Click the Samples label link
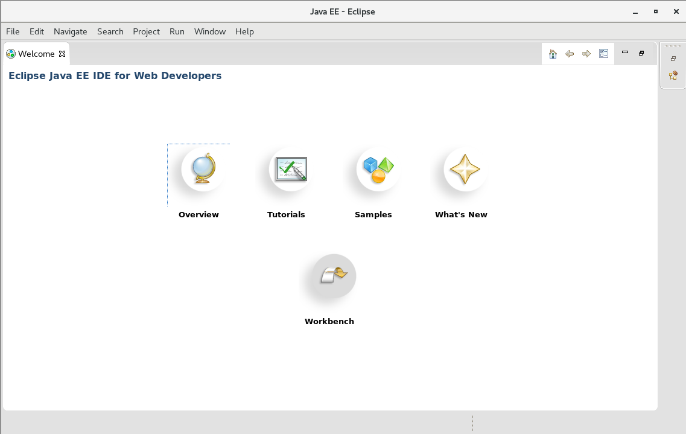This screenshot has width=686, height=434. (373, 214)
